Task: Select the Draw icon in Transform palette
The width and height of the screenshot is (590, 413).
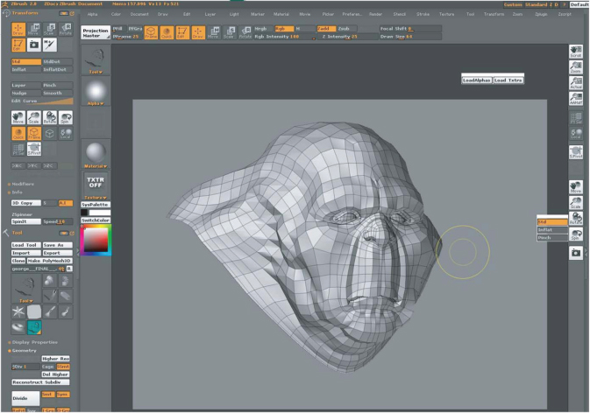Action: [x=18, y=29]
